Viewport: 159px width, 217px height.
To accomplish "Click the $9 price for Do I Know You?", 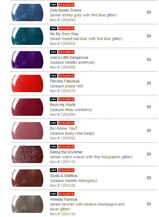I will click(x=149, y=130).
